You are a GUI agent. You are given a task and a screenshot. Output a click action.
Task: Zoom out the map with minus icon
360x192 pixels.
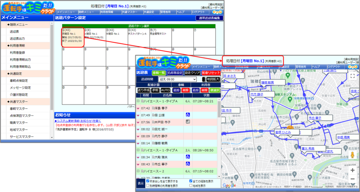tap(352, 179)
